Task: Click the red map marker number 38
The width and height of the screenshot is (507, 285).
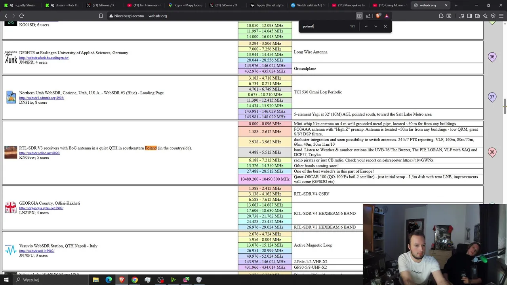Action: [492, 152]
